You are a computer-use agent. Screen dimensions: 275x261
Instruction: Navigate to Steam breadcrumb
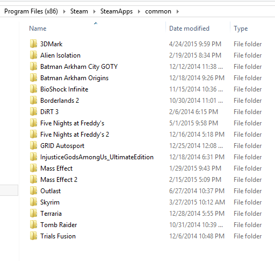pos(79,11)
